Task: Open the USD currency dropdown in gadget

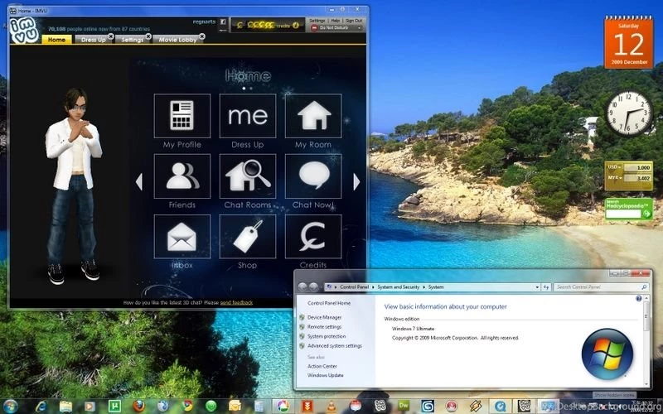Action: pyautogui.click(x=619, y=167)
